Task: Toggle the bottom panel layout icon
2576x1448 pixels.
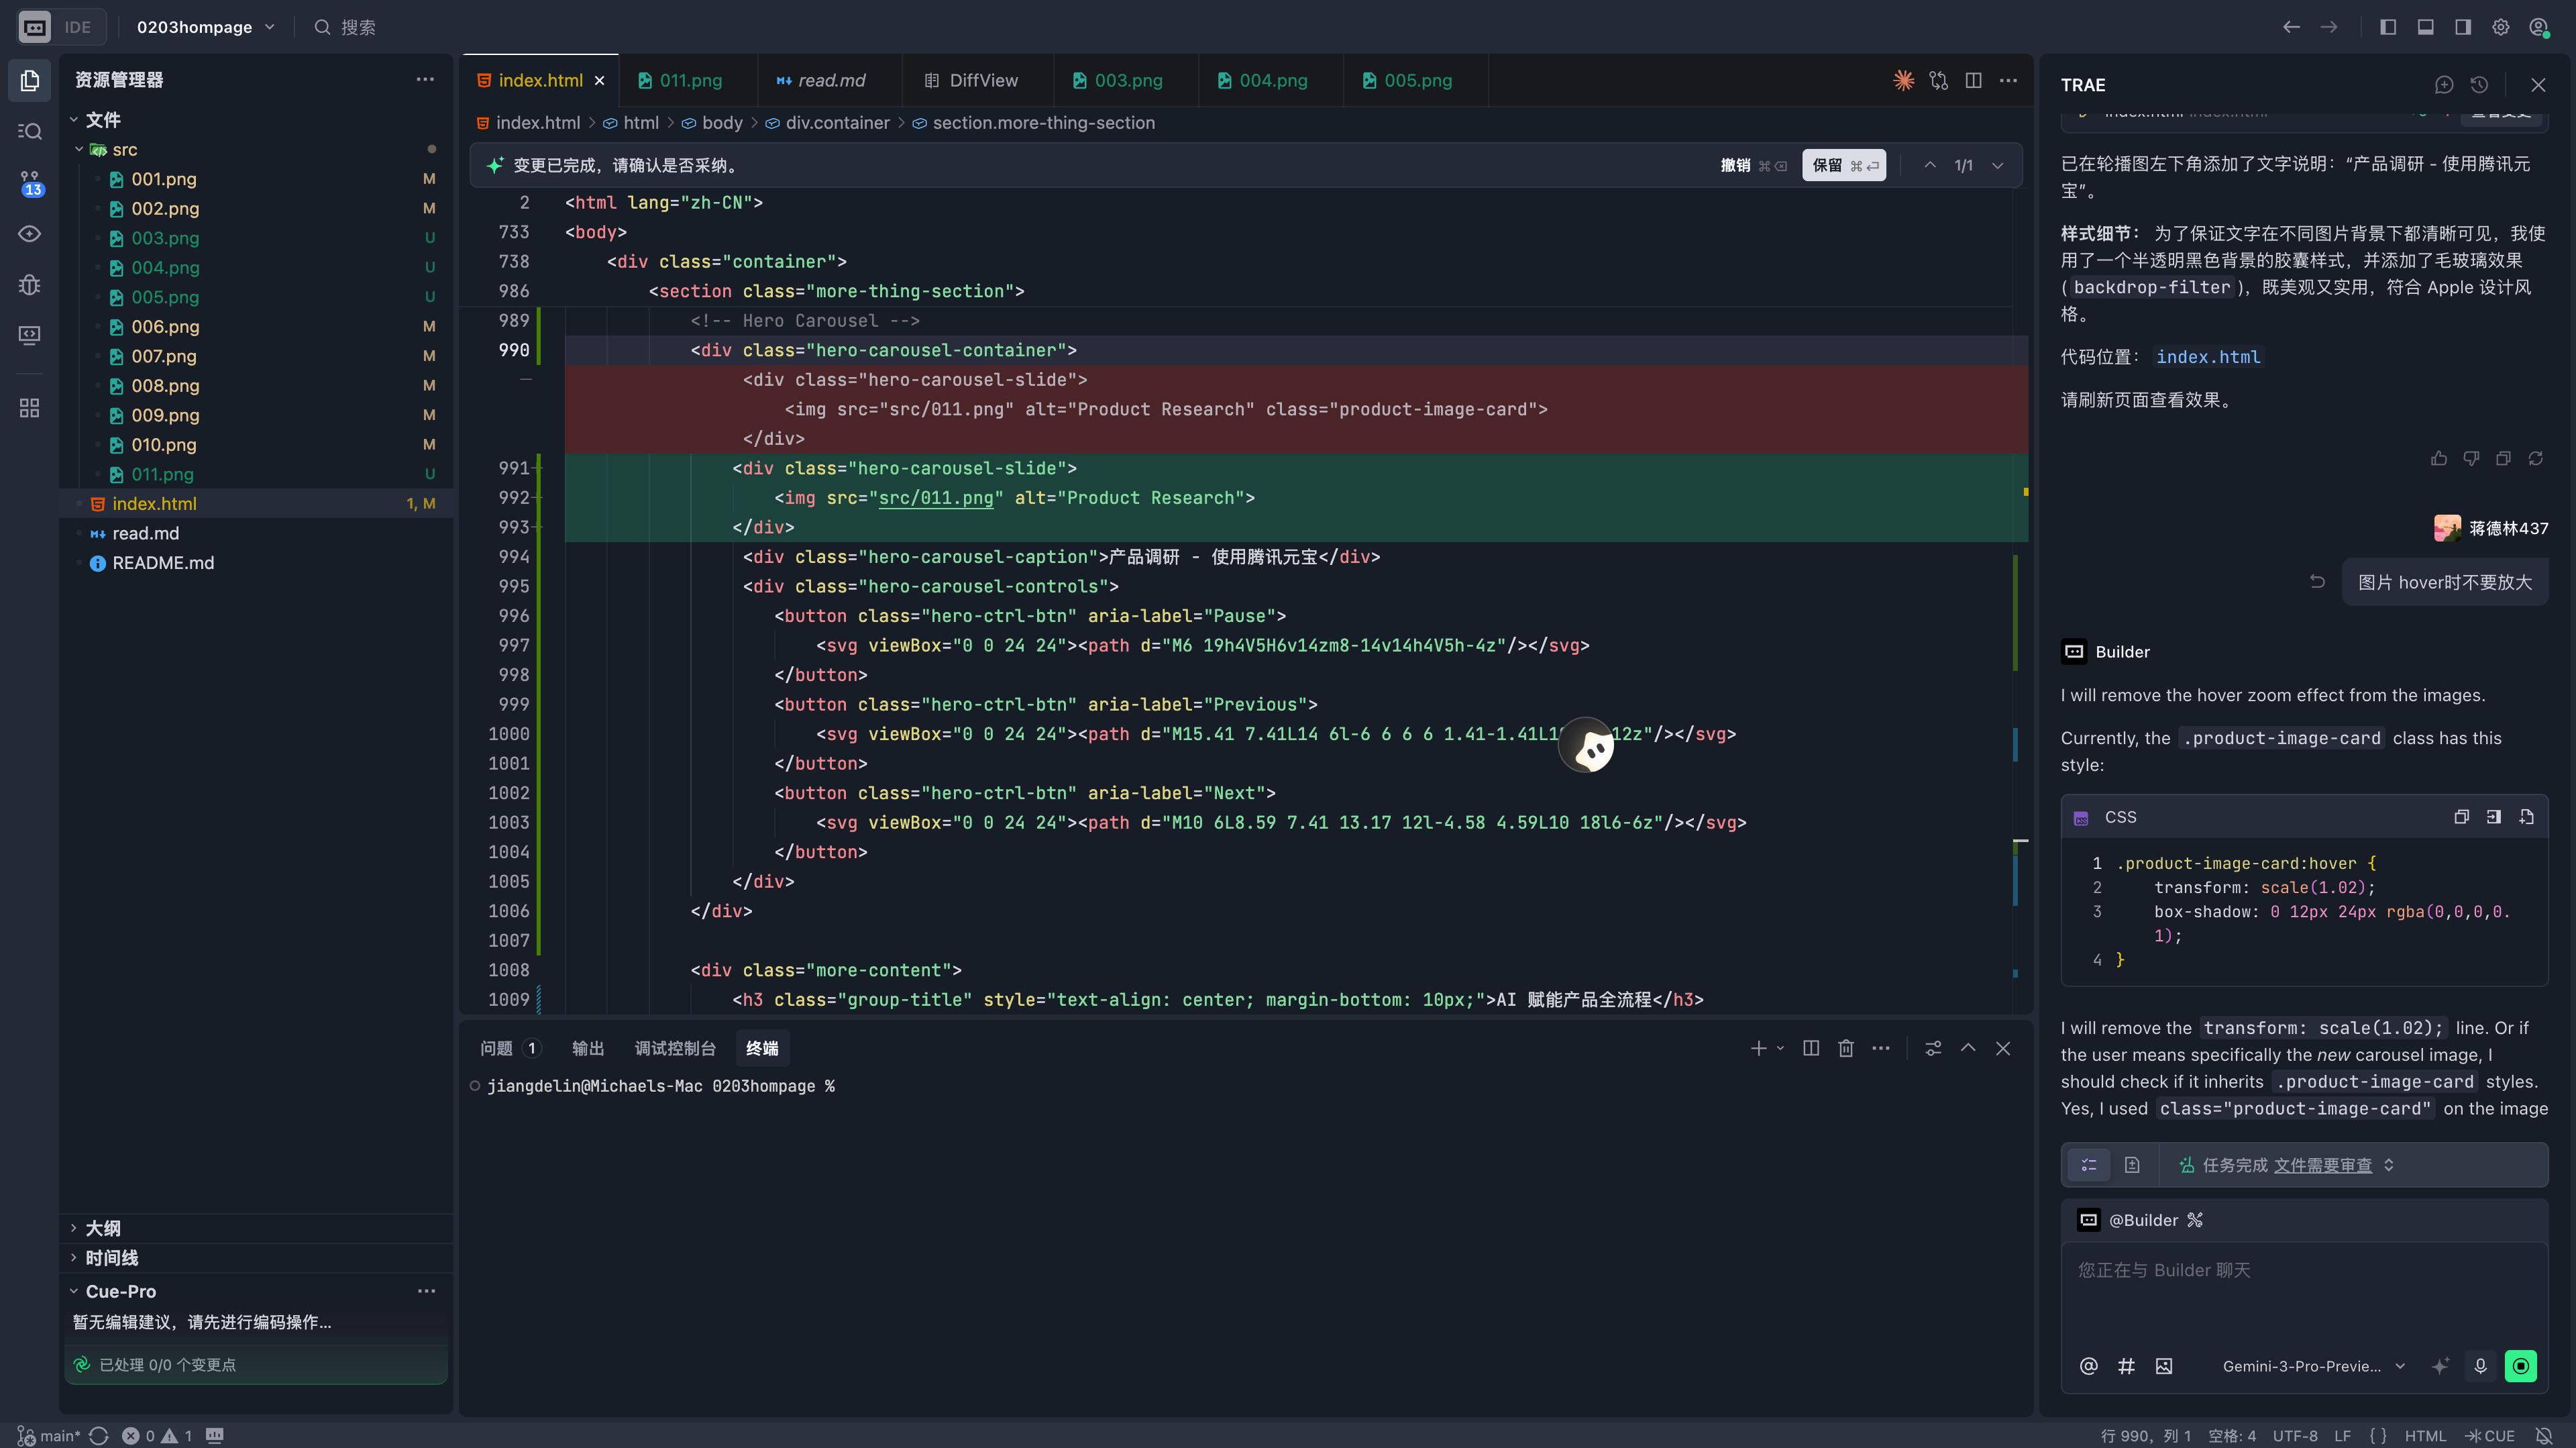Action: (2426, 27)
